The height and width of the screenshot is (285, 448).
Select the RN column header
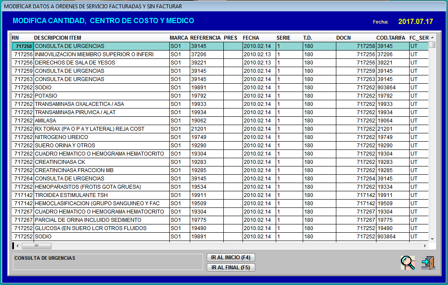(x=23, y=37)
